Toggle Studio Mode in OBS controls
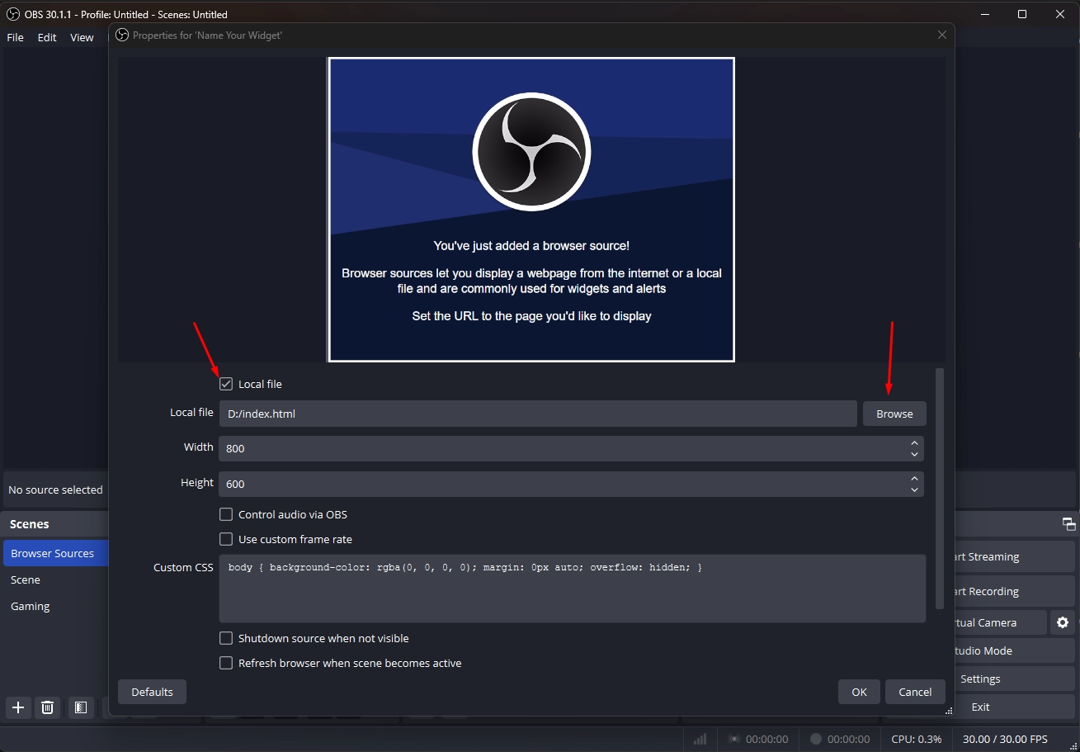This screenshot has height=752, width=1080. 1015,650
